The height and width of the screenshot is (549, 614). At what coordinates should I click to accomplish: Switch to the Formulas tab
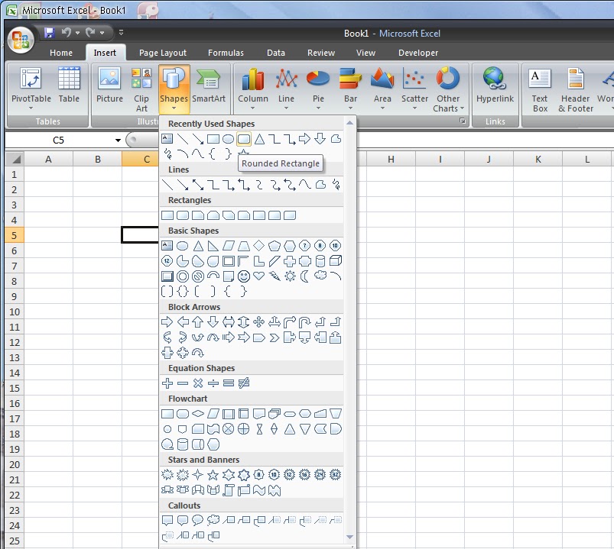(x=226, y=53)
